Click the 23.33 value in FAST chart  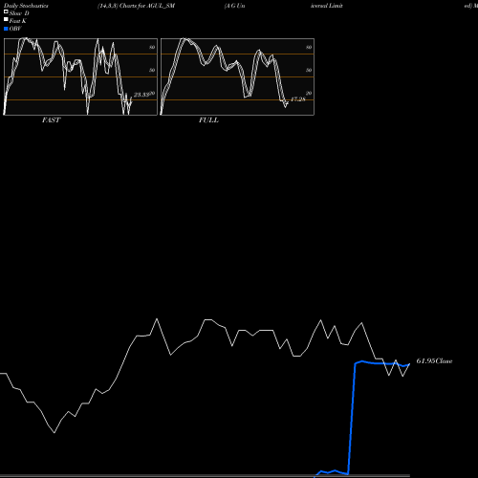click(141, 95)
